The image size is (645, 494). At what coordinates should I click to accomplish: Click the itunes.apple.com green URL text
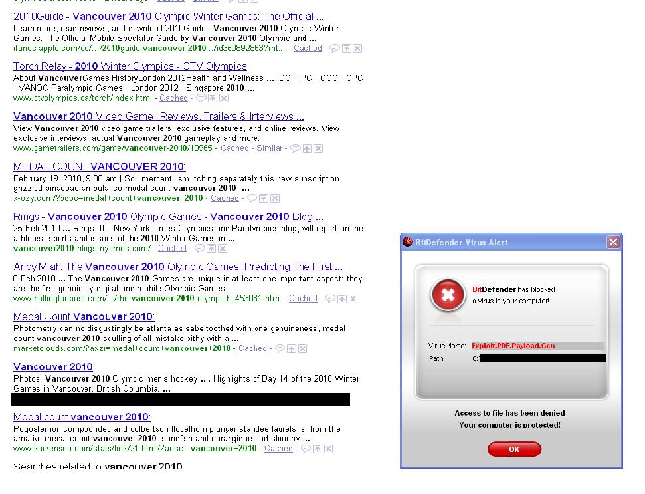coord(149,48)
